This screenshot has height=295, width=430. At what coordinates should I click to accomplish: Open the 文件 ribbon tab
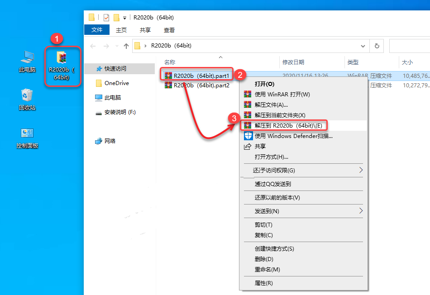pyautogui.click(x=97, y=29)
